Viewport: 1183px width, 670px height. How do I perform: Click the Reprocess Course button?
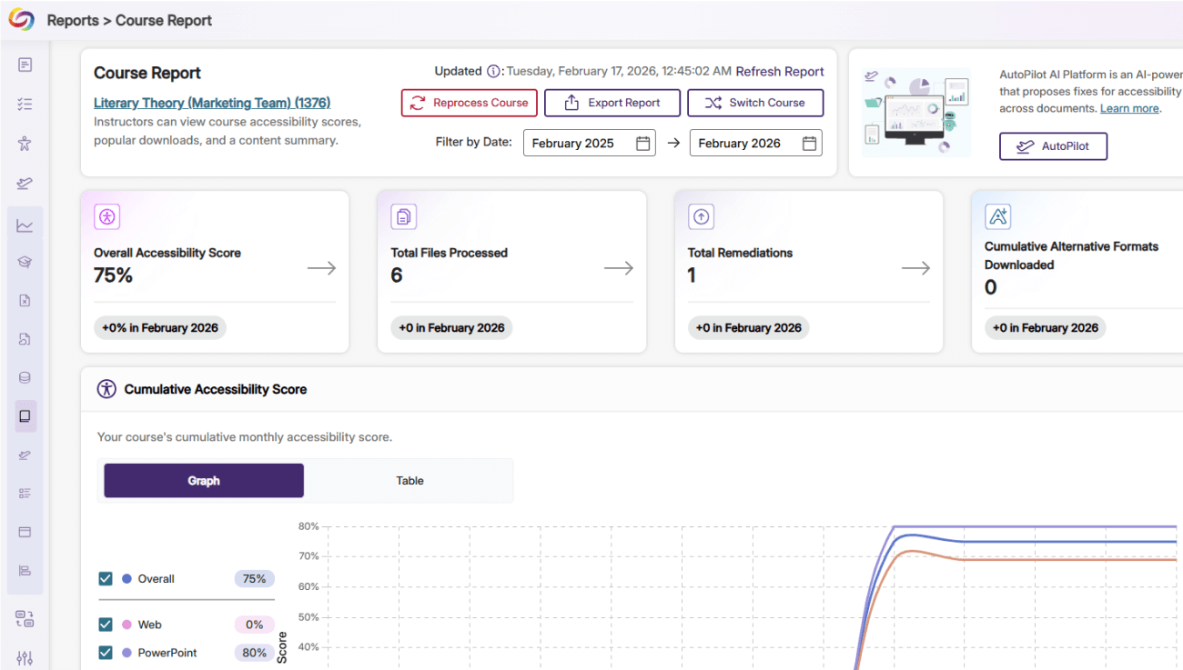(x=469, y=103)
